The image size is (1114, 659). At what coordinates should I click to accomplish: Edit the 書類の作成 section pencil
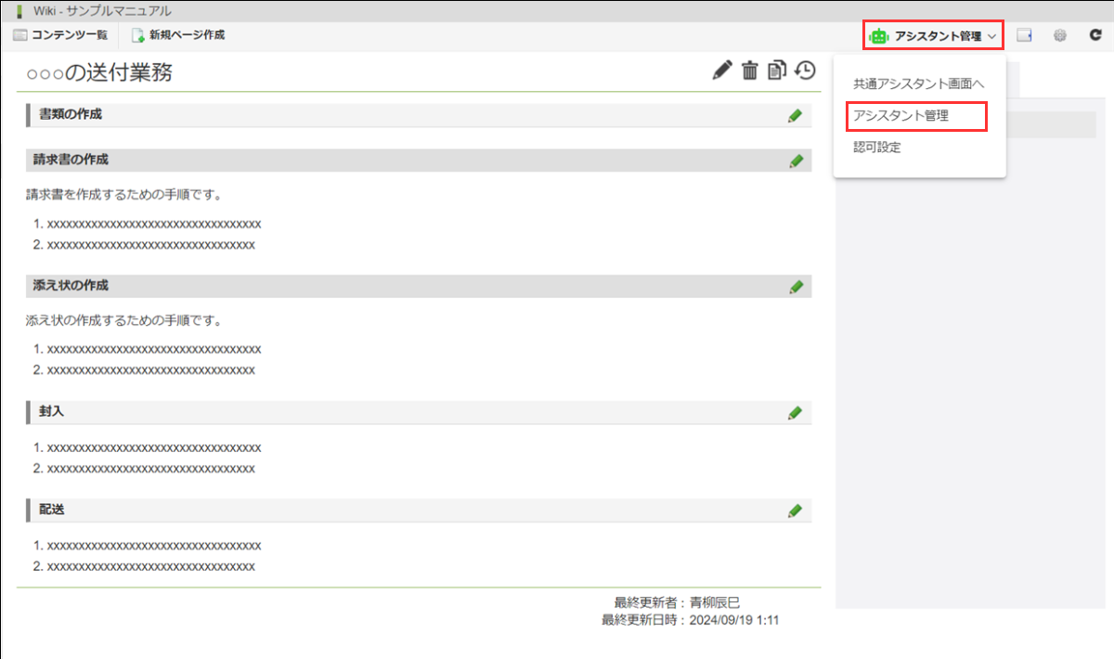tap(795, 115)
